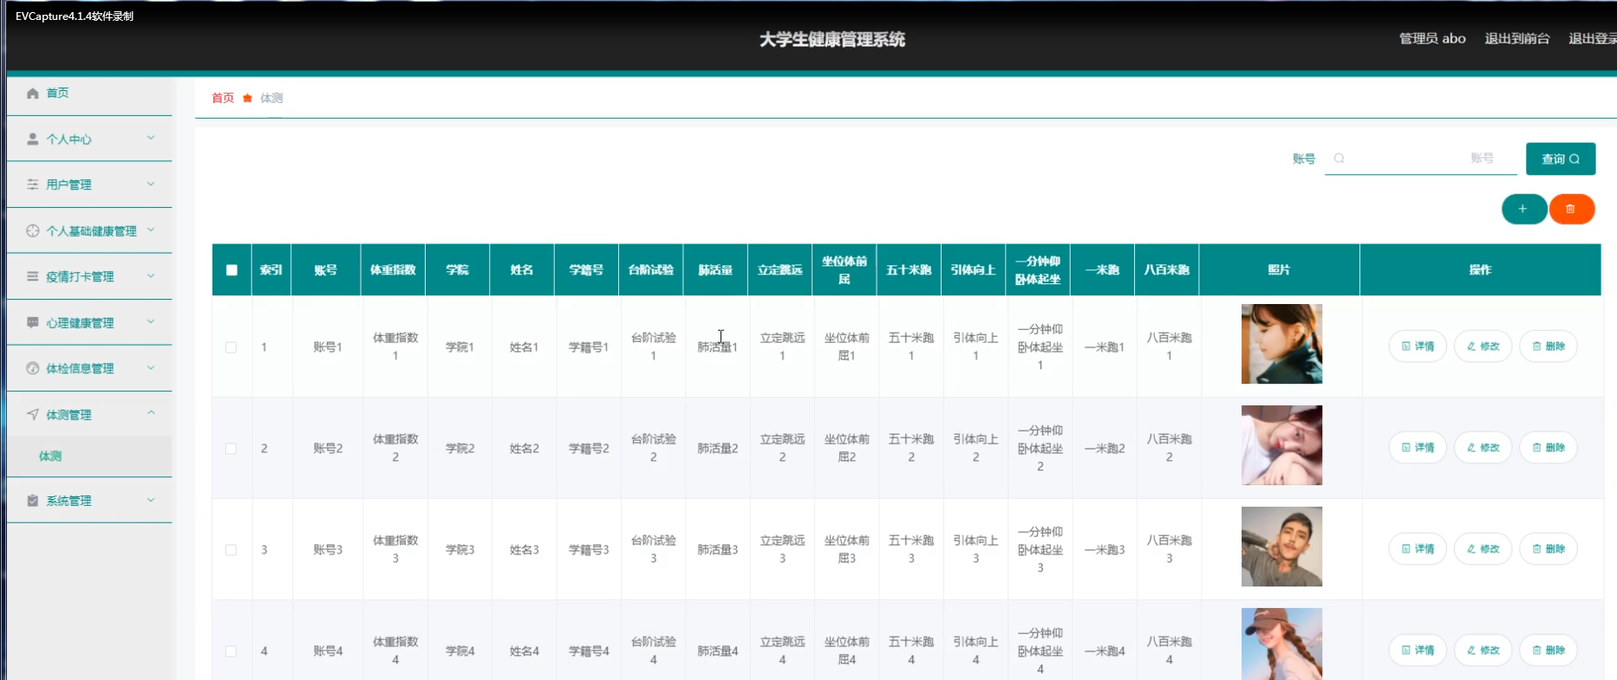Focus the 账号 search input field
This screenshot has height=680, width=1617.
1421,159
